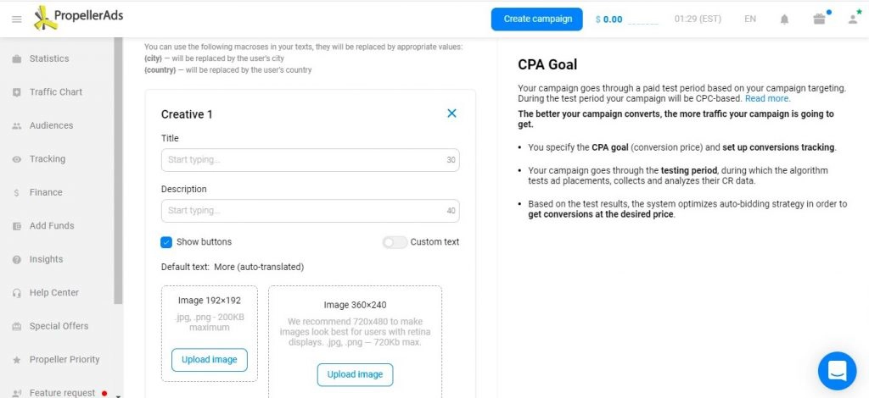Open the gift box rewards icon

pos(819,19)
